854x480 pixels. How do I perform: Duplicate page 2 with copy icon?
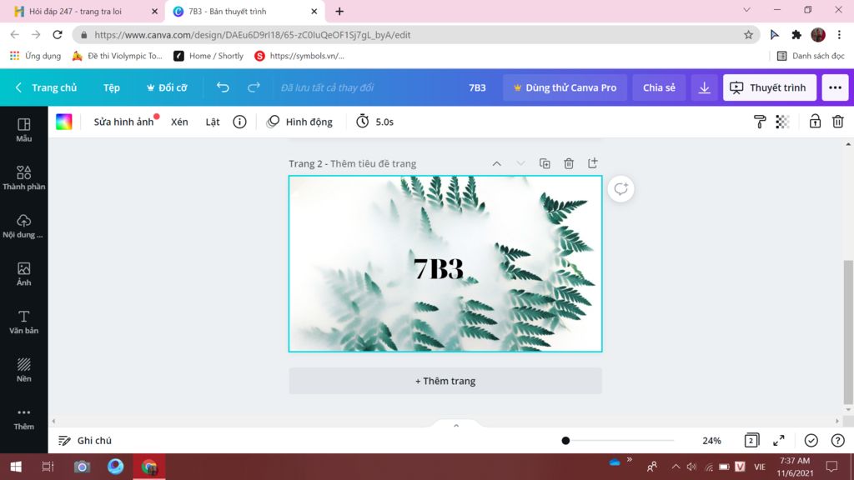545,163
